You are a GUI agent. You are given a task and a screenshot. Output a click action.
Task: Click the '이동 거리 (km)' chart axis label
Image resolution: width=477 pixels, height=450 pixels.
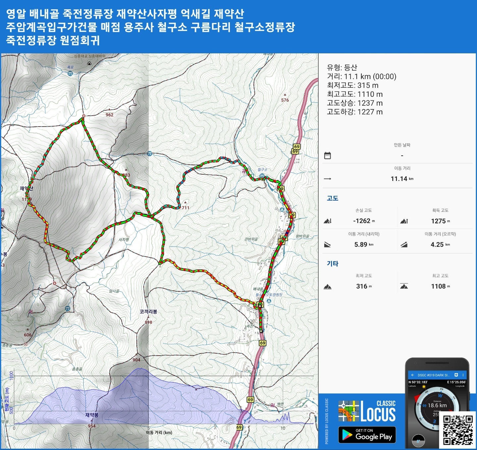tap(159, 432)
